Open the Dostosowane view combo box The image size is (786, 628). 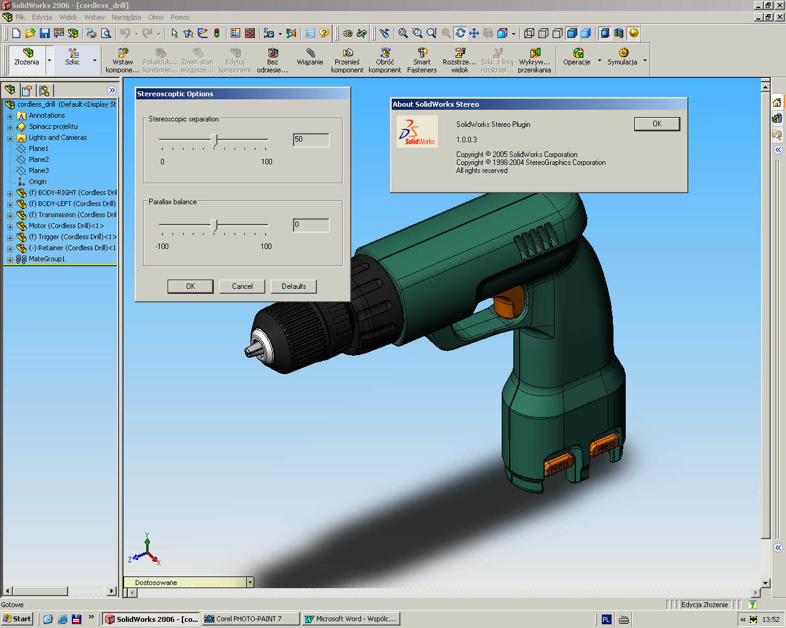(189, 583)
